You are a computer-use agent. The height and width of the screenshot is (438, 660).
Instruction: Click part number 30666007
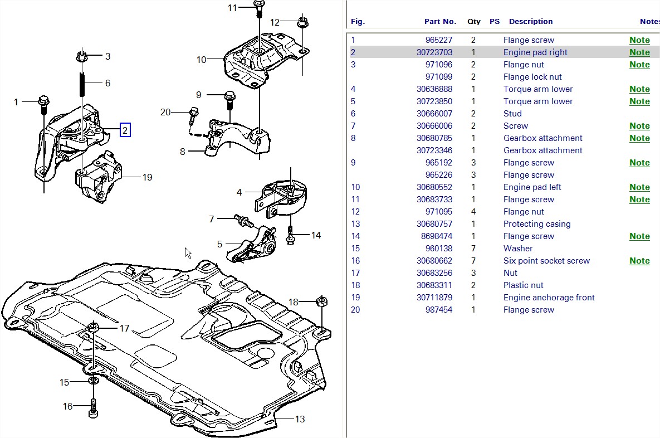tap(434, 113)
